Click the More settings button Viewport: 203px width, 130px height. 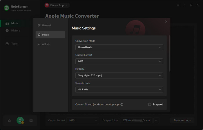coord(182,120)
